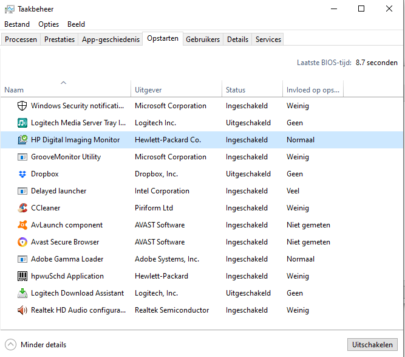Click Uitgeschakeld status in Dropbox row
The image size is (405, 357).
point(248,174)
